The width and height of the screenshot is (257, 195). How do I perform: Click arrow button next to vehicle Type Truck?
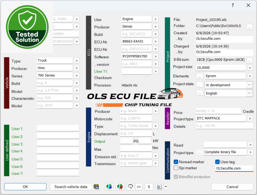(76, 61)
